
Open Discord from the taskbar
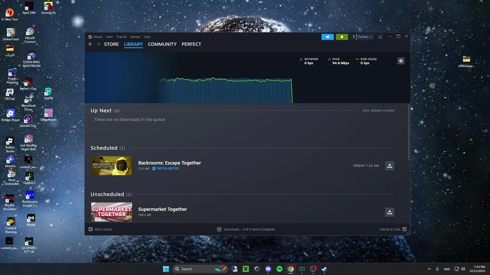tap(268, 269)
